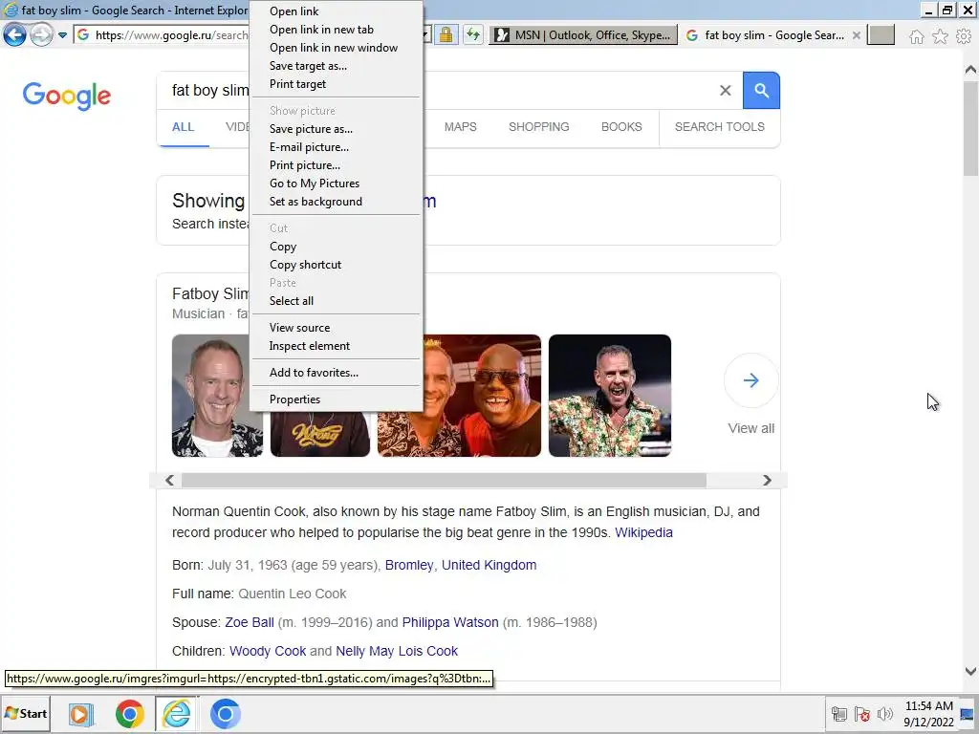Choose View source

336,327
